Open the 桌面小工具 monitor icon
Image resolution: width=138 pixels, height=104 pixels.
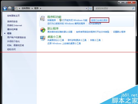point(43,38)
